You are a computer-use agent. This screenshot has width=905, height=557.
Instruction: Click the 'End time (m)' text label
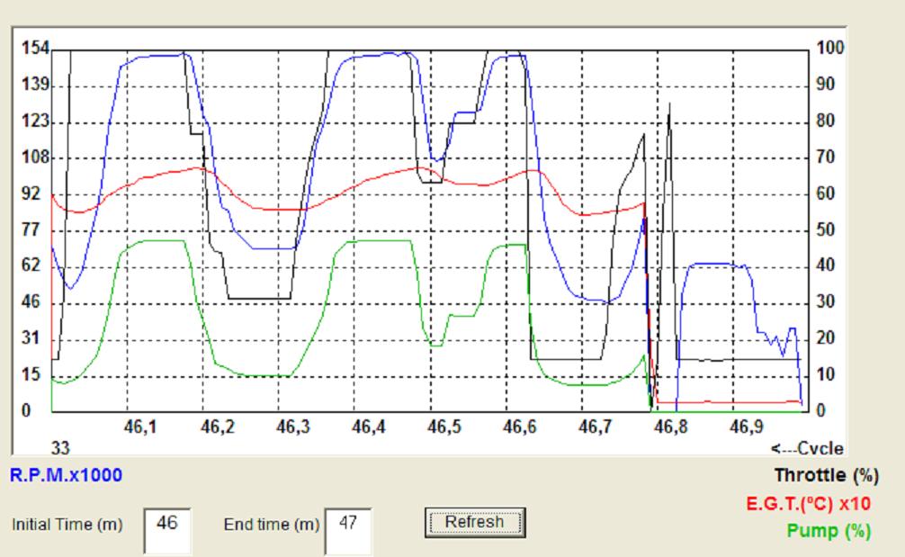(x=271, y=525)
